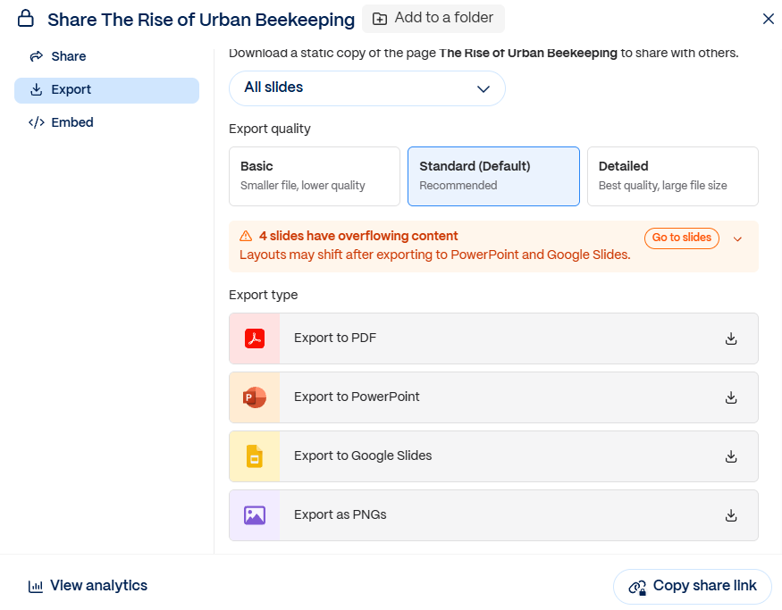Click the lock icon beside the title
Image resolution: width=782 pixels, height=610 pixels.
pyautogui.click(x=25, y=19)
